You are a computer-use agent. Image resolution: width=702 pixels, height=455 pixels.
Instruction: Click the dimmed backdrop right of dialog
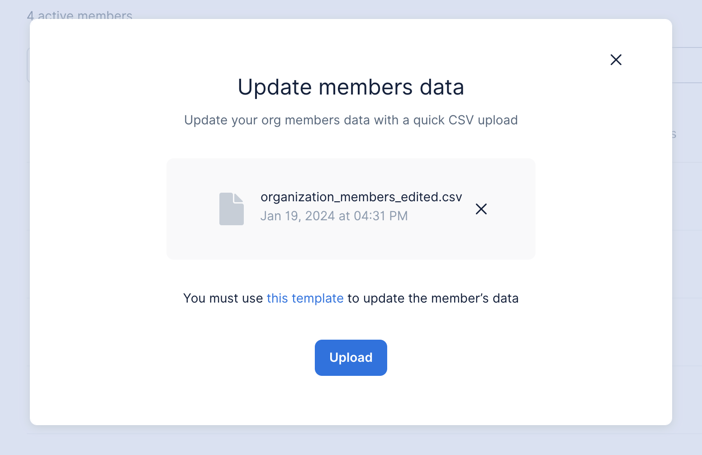point(688,271)
